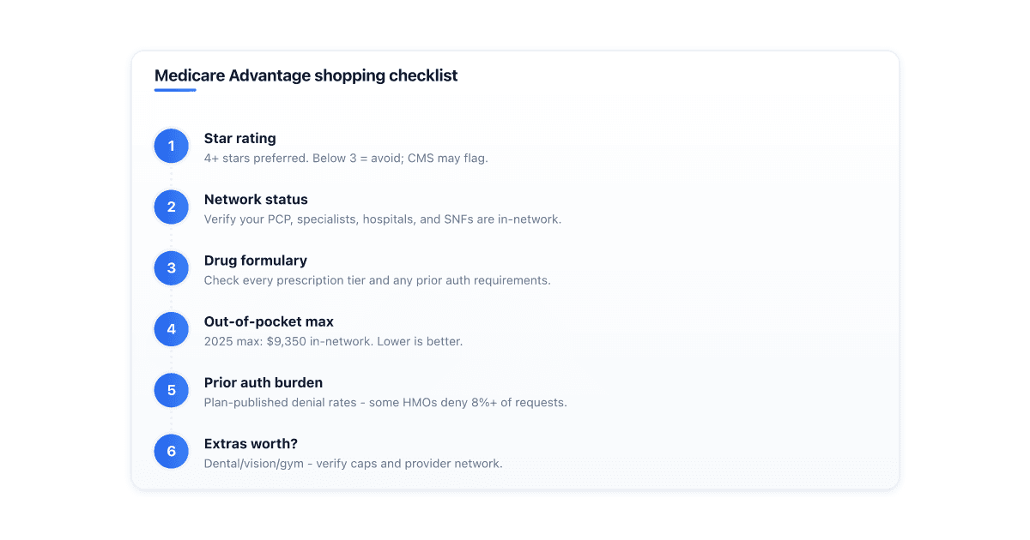
Task: Select the Prior auth burden heading
Action: click(264, 382)
